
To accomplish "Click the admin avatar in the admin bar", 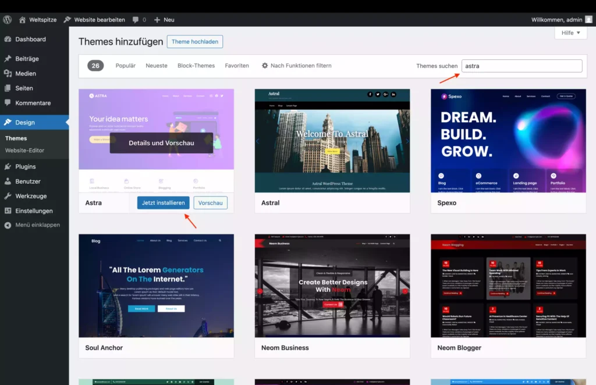I will [588, 20].
